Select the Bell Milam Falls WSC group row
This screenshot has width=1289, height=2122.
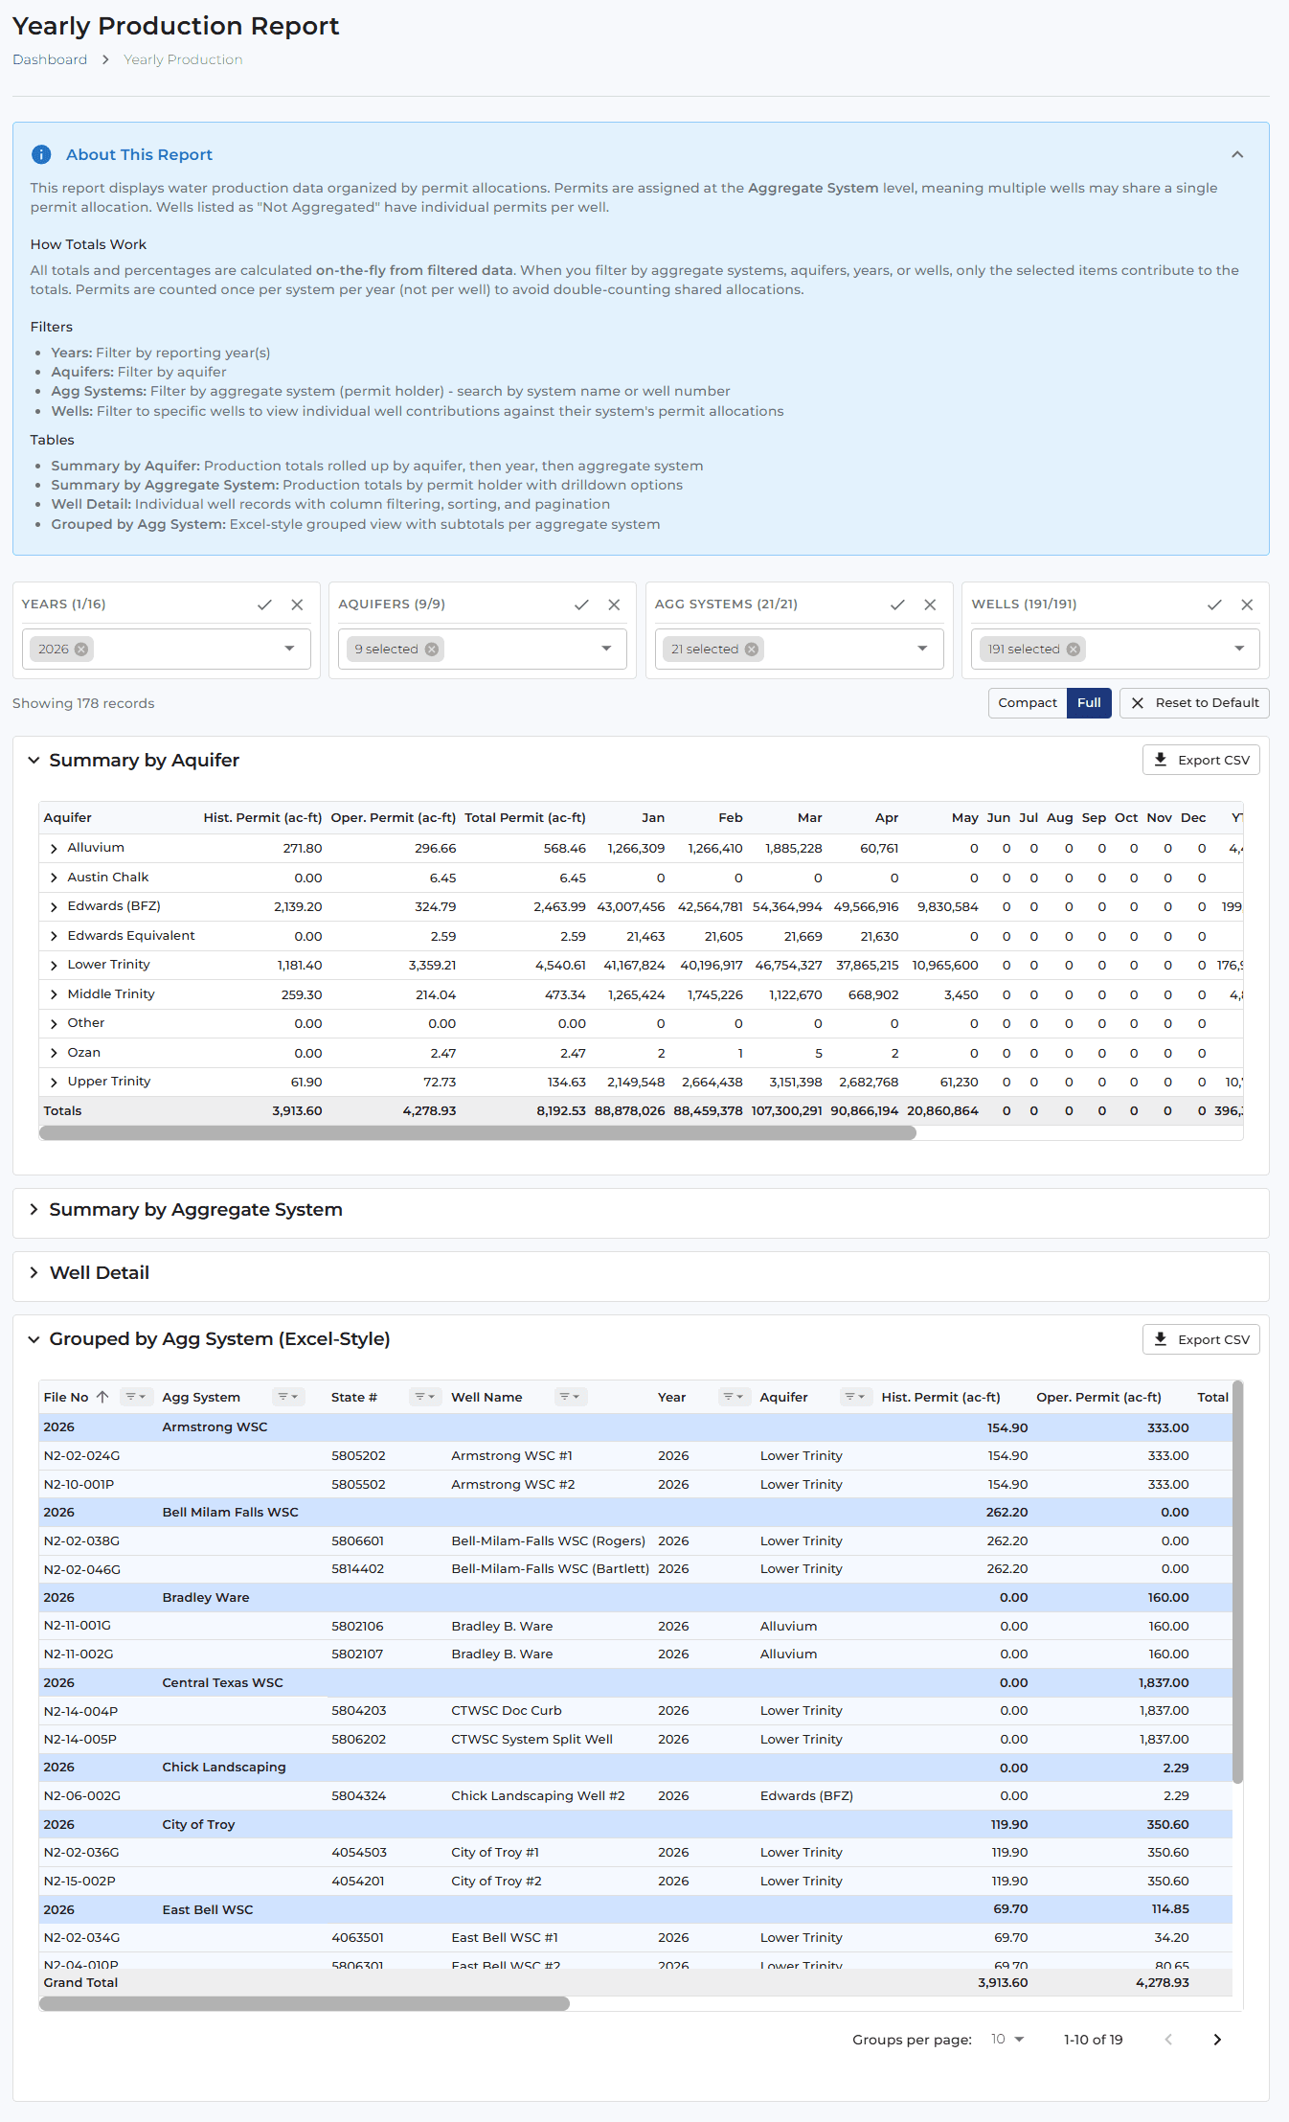[635, 1513]
